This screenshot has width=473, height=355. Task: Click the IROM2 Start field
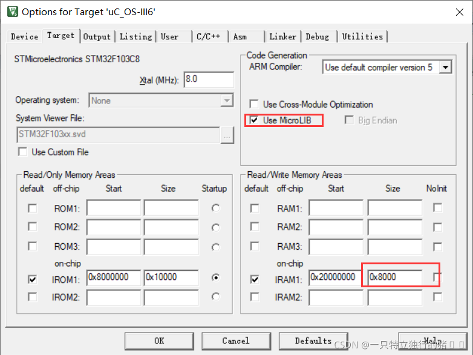point(114,298)
